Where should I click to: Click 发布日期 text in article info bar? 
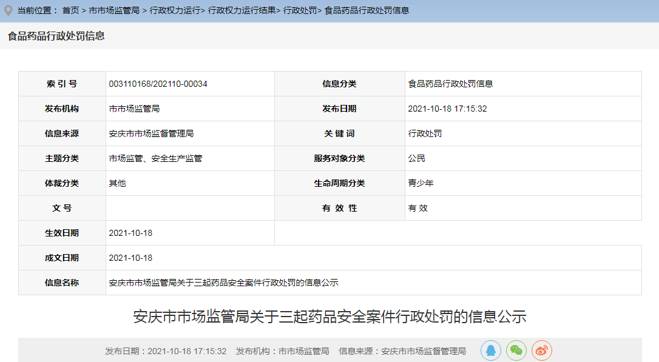pyautogui.click(x=166, y=351)
